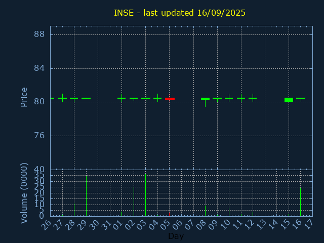Select the 88 price axis value

coord(39,34)
